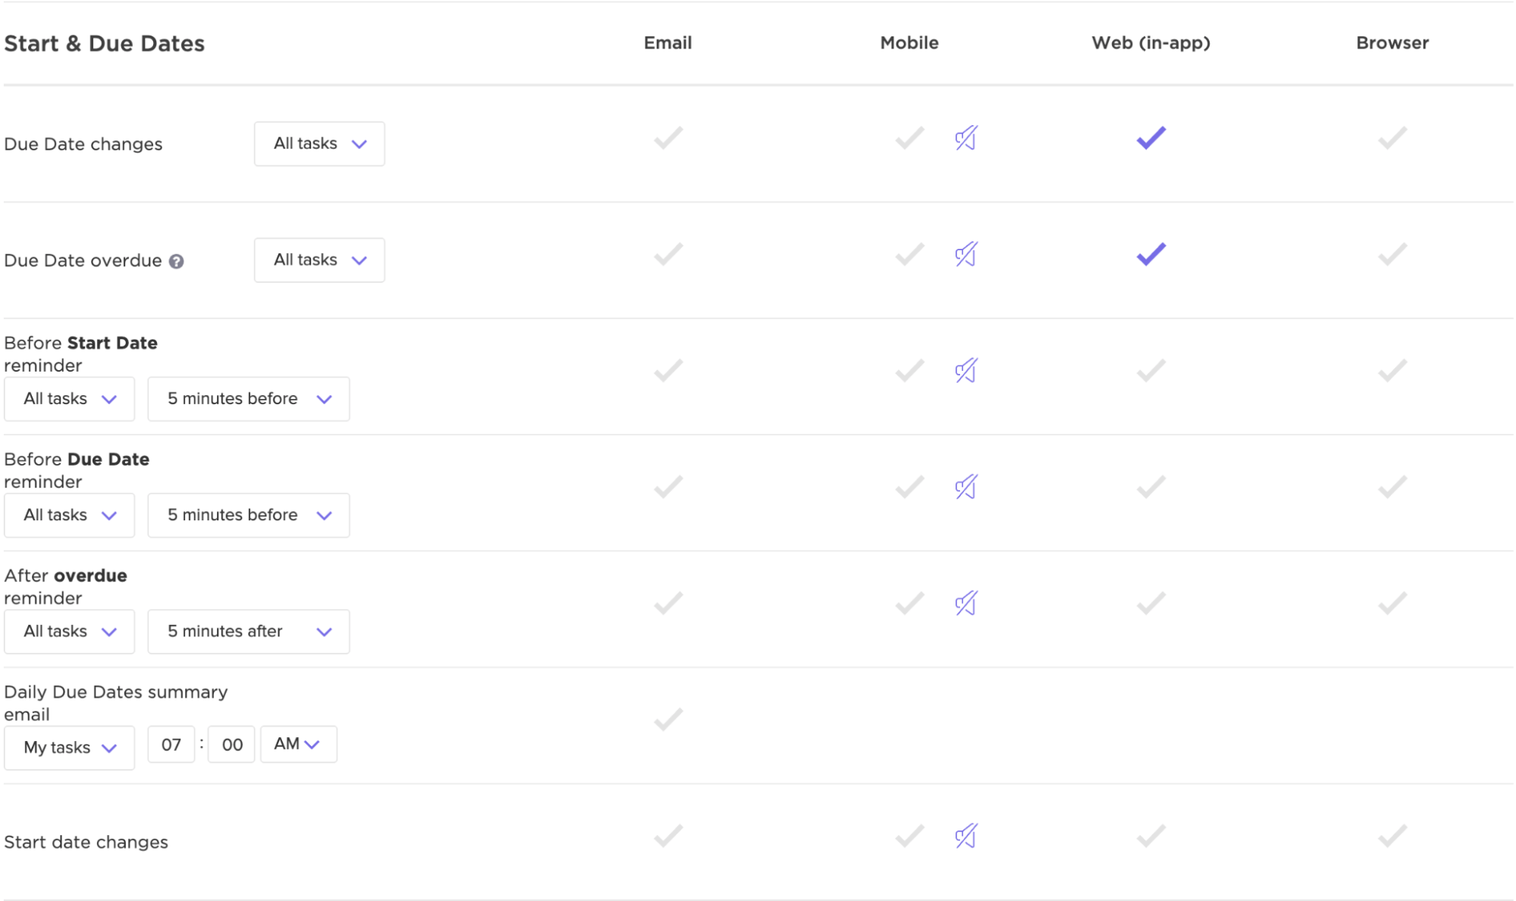The image size is (1516, 901).
Task: Click mute sound icon for Due Date overdue
Action: [x=965, y=255]
